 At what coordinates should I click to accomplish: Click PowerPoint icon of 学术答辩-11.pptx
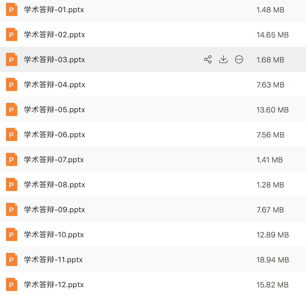(12, 259)
